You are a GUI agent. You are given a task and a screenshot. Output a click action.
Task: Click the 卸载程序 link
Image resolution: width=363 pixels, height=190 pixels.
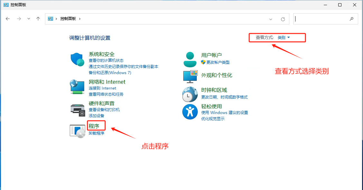[96, 133]
